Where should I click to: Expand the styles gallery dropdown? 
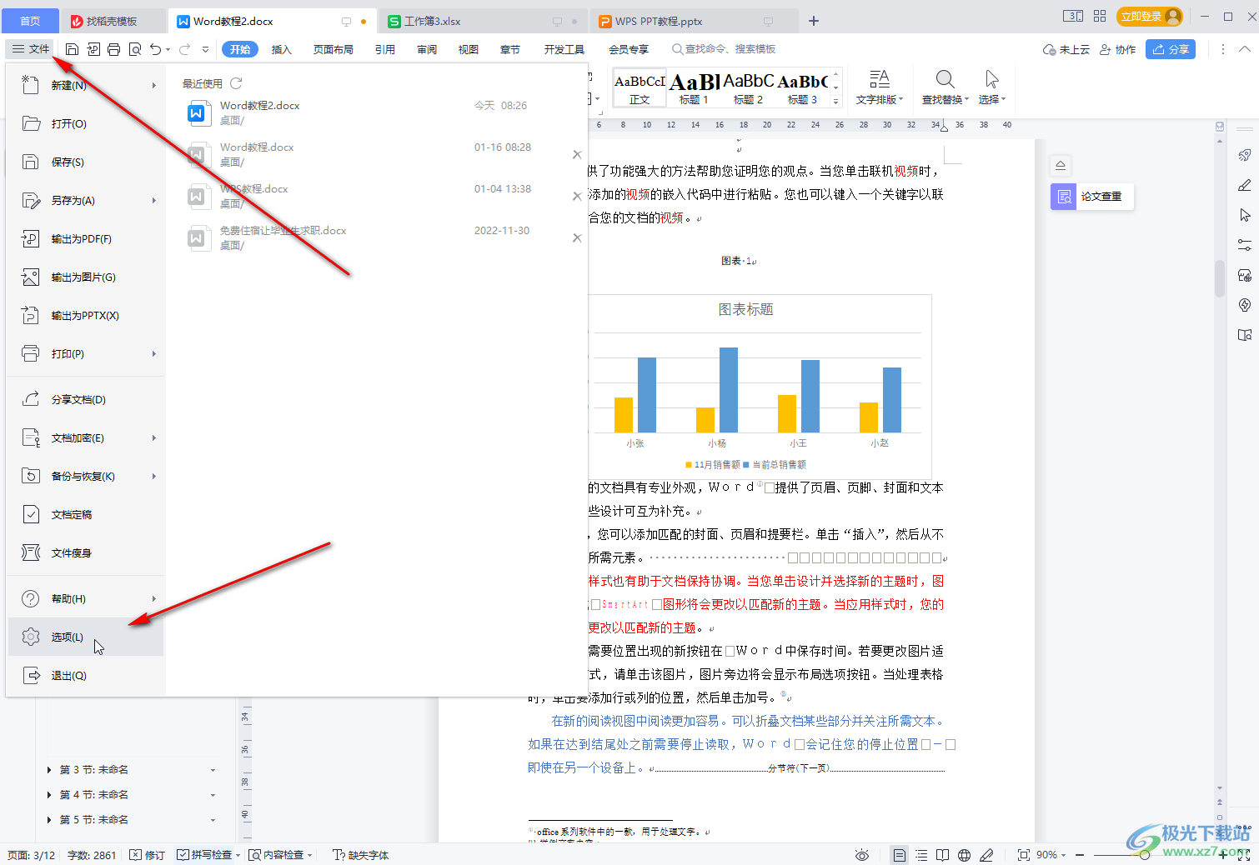pyautogui.click(x=836, y=101)
